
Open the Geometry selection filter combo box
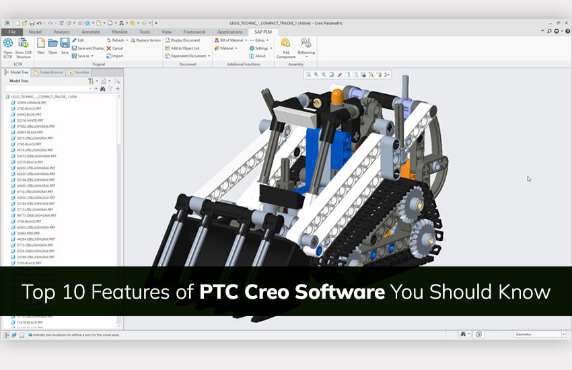(x=540, y=334)
